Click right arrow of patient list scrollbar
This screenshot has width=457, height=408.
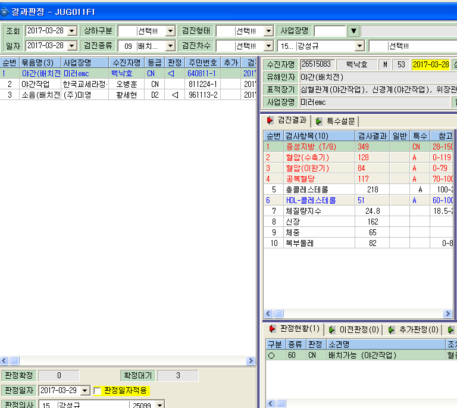[x=251, y=361]
